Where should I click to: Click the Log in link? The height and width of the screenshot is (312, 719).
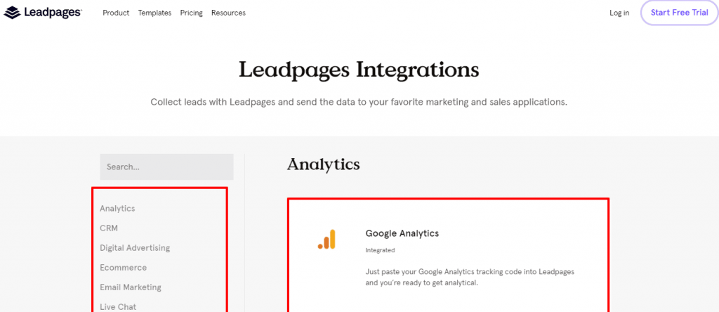coord(619,13)
